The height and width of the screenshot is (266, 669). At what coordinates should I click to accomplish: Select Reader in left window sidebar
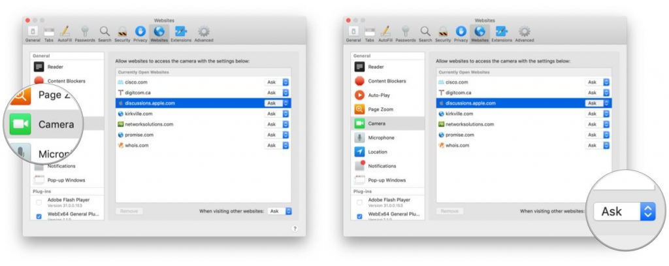pyautogui.click(x=67, y=67)
